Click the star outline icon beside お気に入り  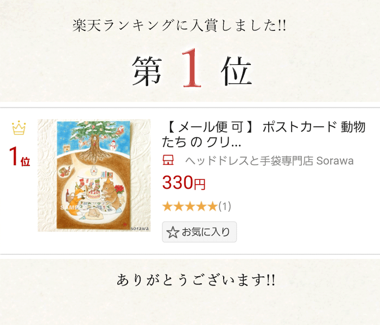tap(173, 232)
